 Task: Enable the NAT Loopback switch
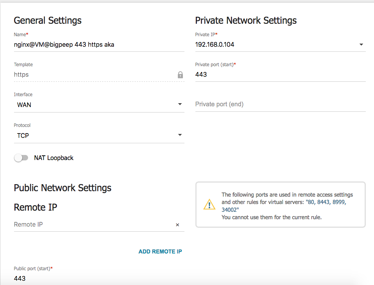tap(21, 158)
